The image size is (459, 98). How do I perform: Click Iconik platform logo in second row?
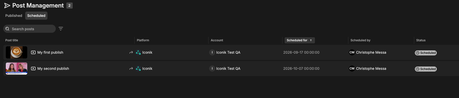coord(138,69)
